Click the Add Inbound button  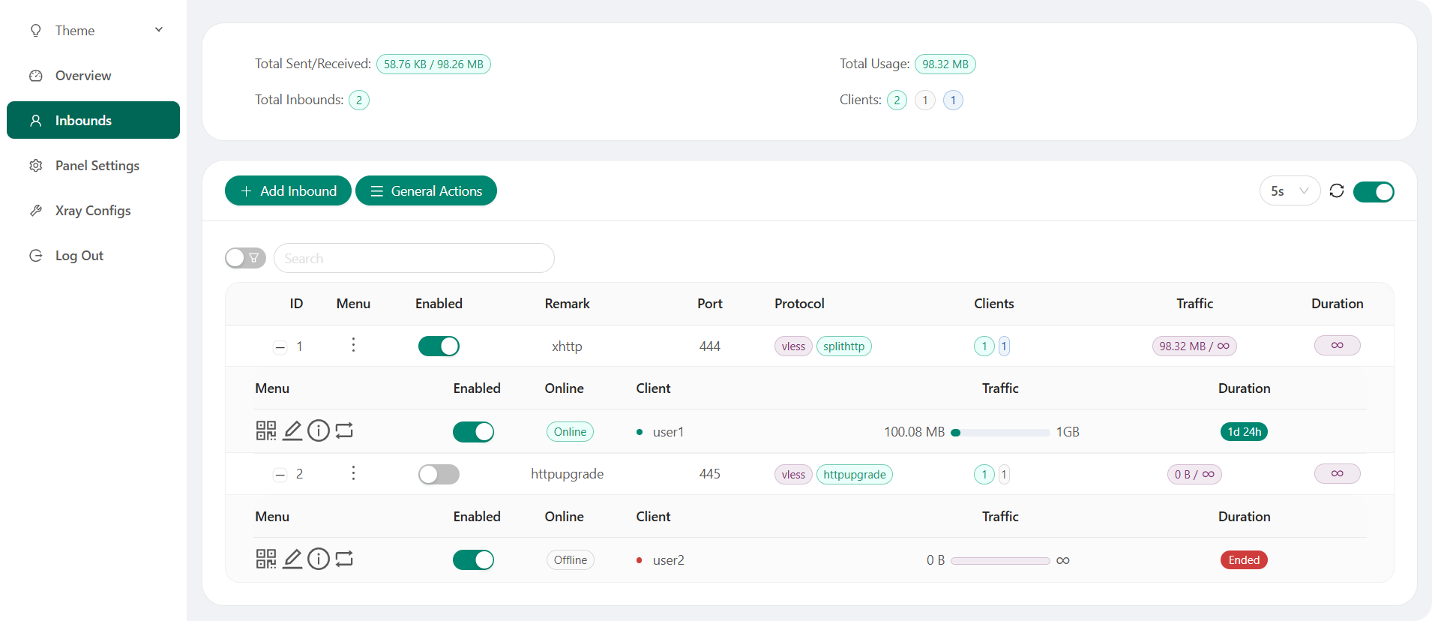click(288, 191)
